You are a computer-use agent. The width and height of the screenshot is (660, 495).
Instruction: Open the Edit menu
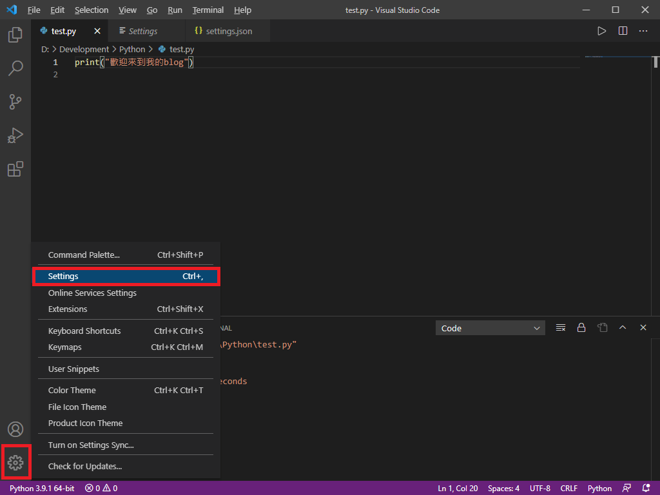[x=57, y=10]
